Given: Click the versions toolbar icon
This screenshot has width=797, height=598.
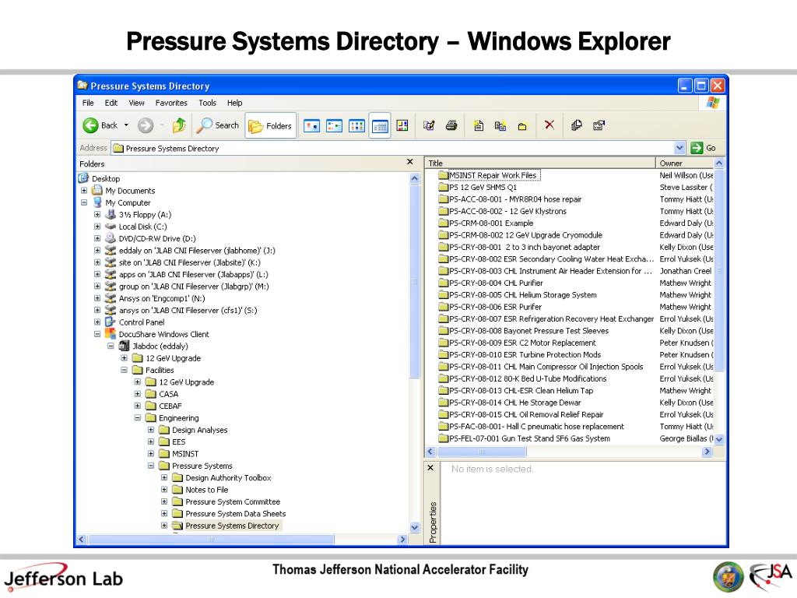Looking at the screenshot, I should (577, 125).
